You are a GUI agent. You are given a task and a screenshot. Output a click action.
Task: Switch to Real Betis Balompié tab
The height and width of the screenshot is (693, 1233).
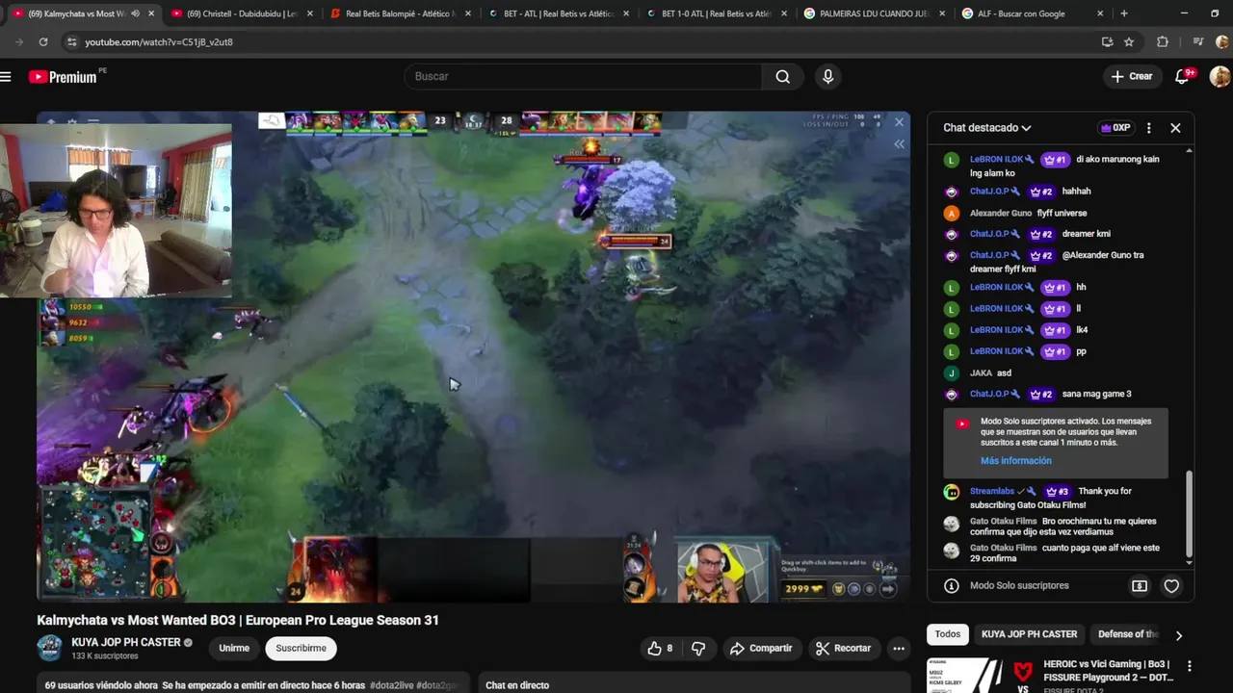401,13
